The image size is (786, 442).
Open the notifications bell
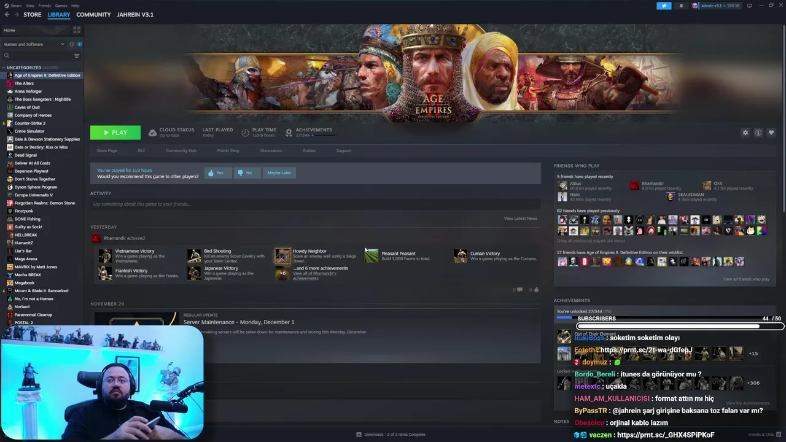tap(680, 6)
